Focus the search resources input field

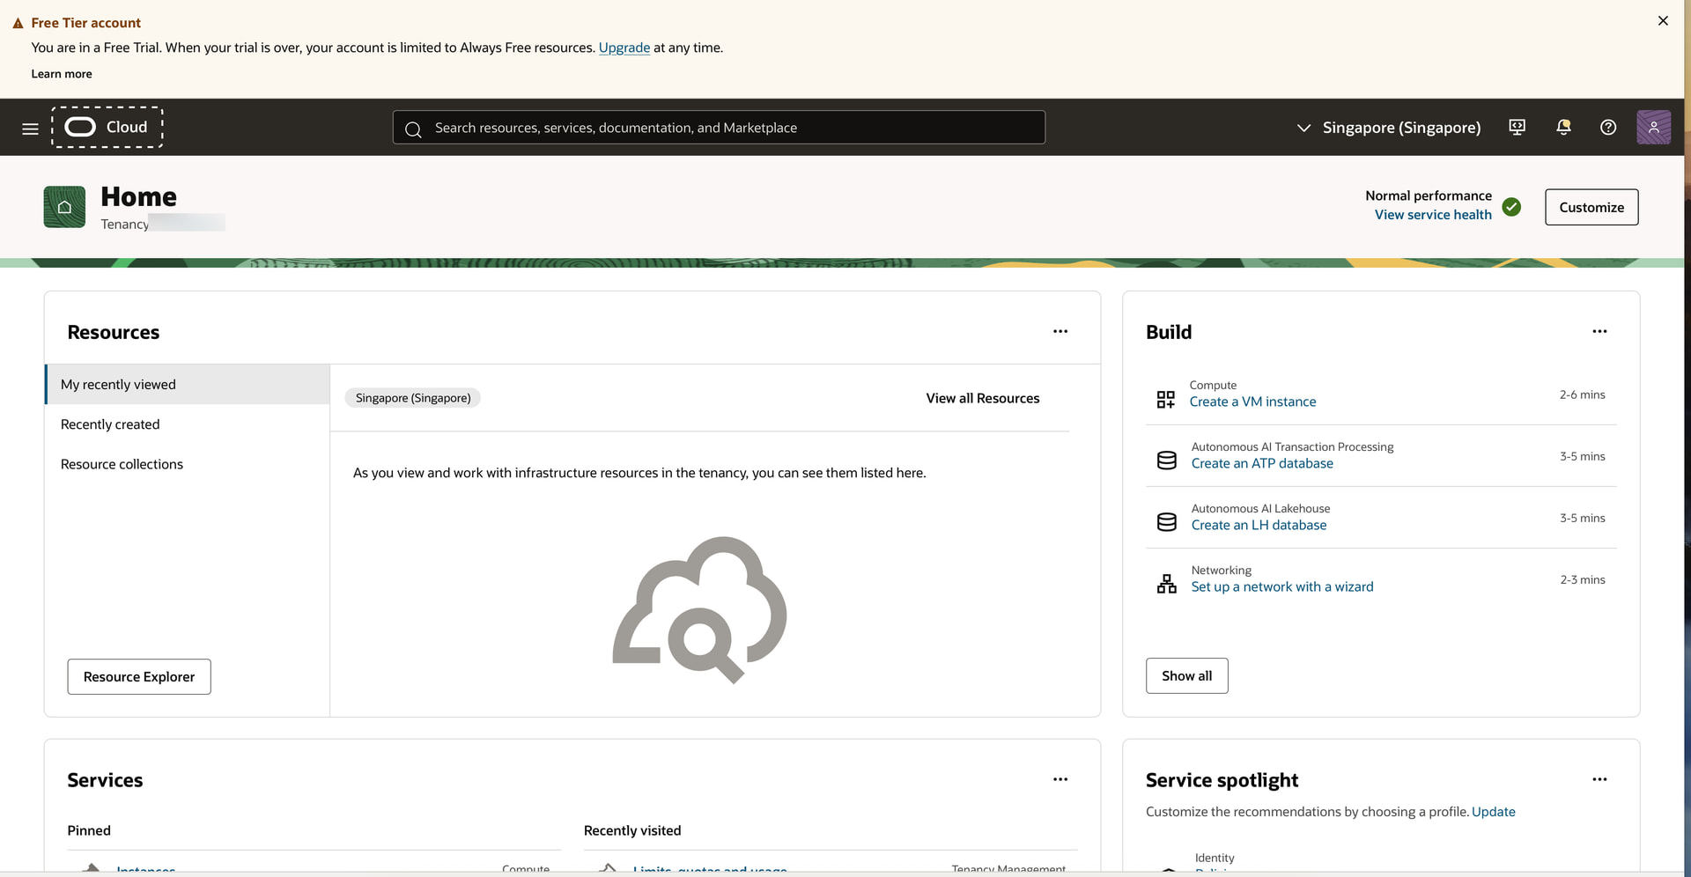[x=719, y=128]
